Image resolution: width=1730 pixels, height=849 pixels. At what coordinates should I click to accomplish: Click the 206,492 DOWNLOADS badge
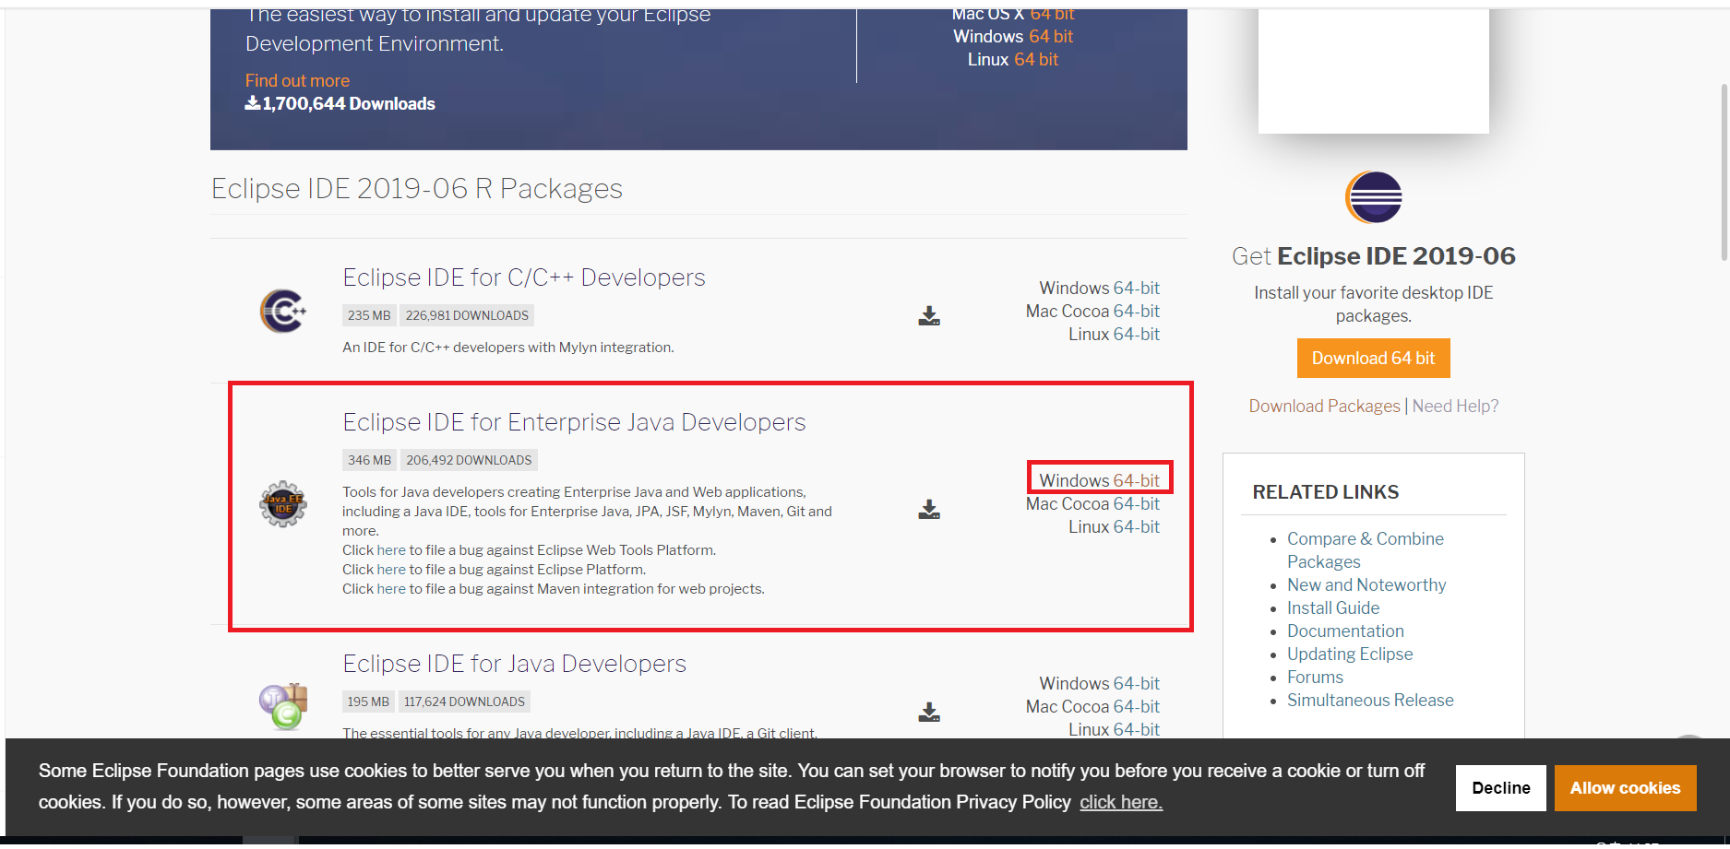click(469, 460)
